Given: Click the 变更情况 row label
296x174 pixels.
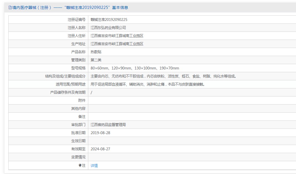Looking at the screenshot, I should point(78,157).
